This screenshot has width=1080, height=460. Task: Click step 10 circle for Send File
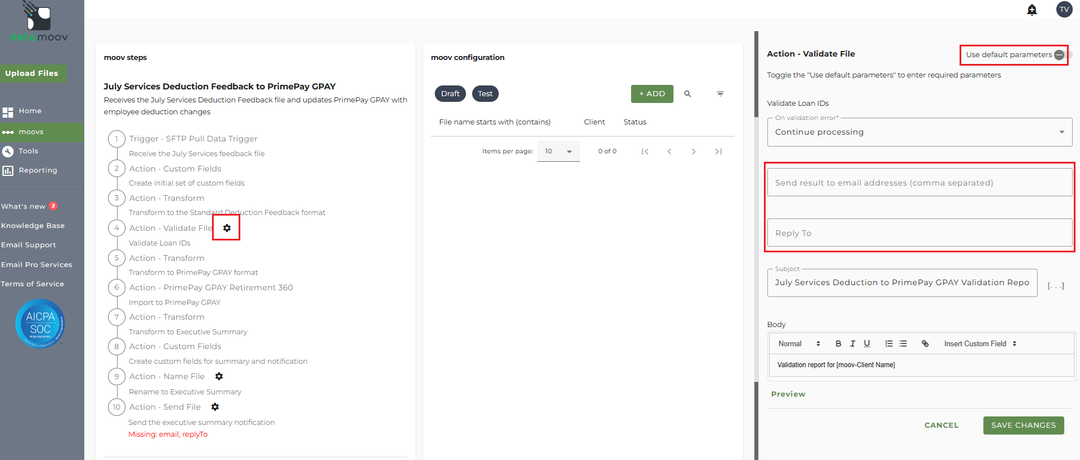tap(116, 407)
